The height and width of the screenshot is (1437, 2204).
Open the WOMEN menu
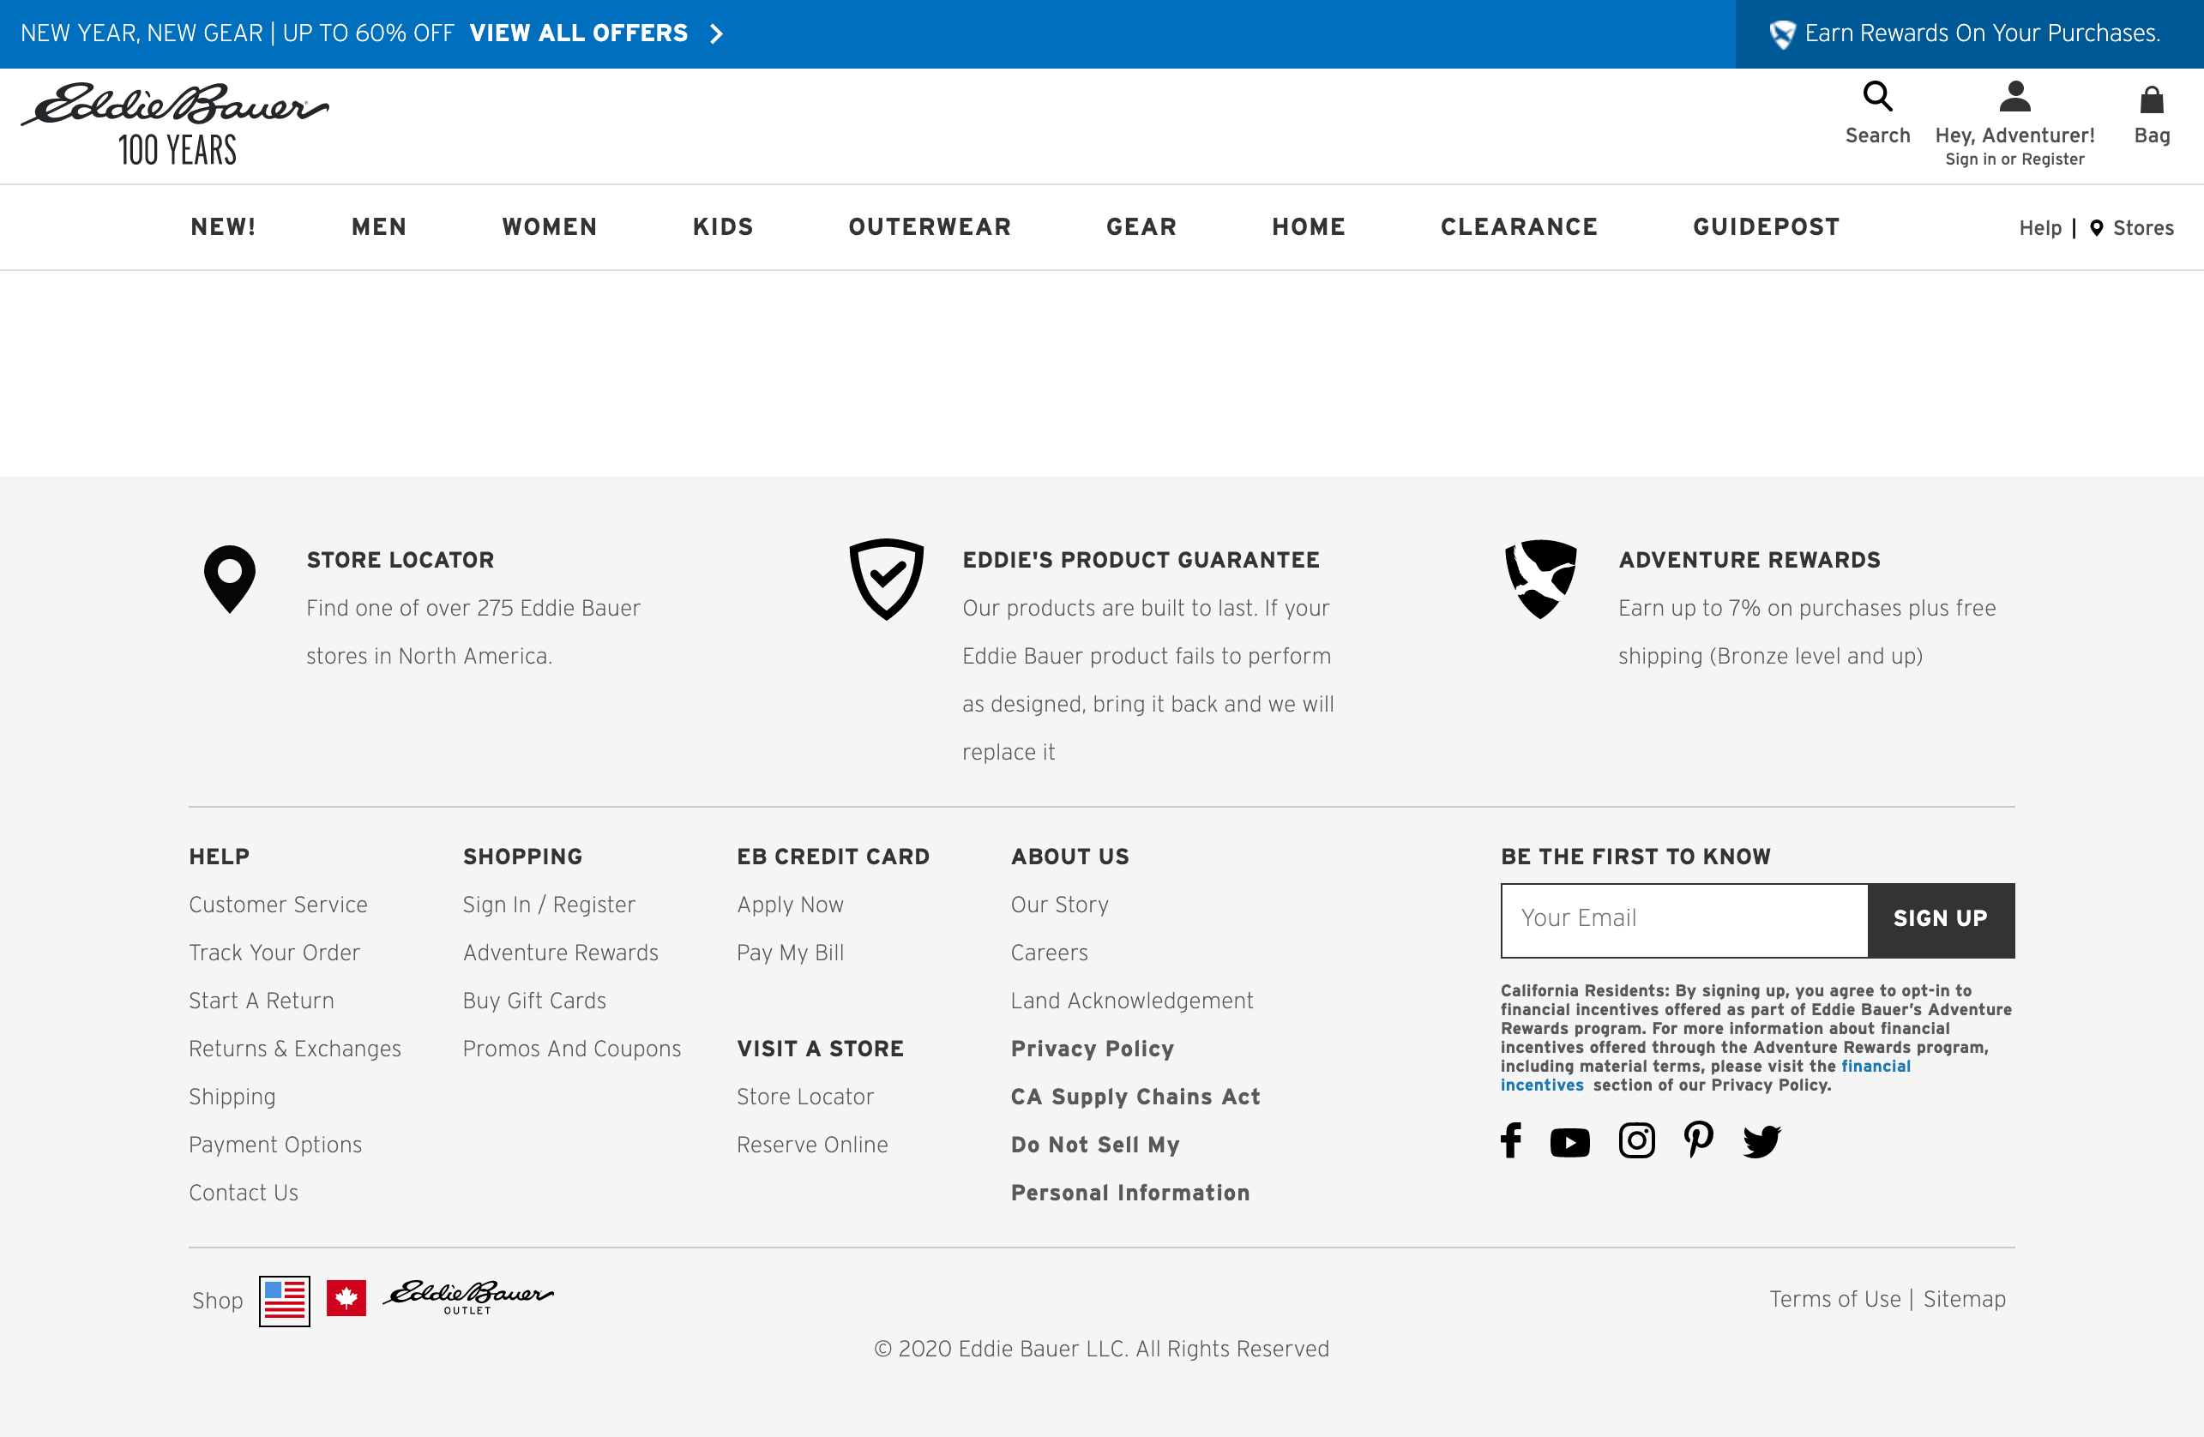[x=549, y=227]
